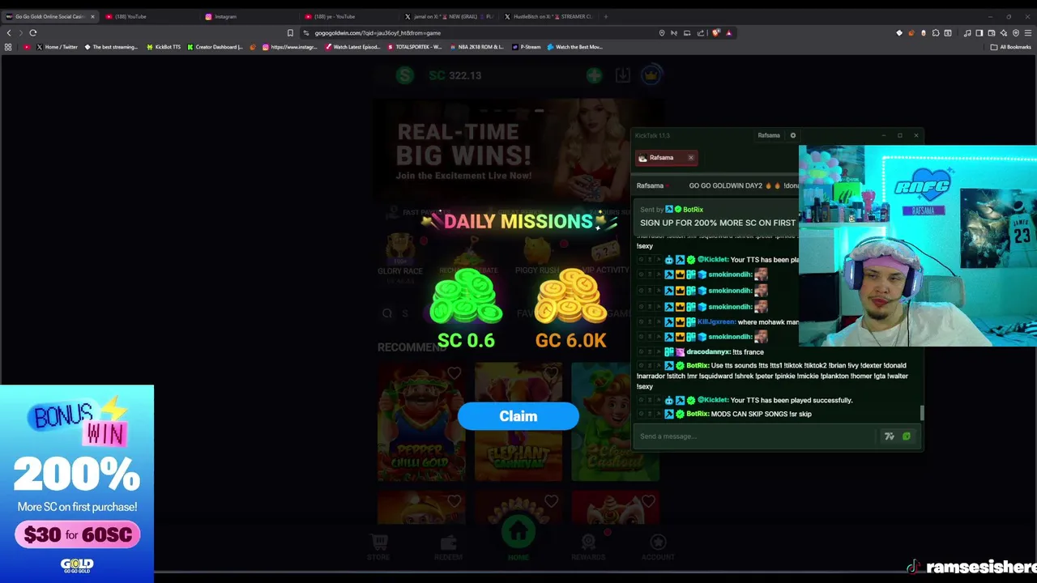Click $30 for 60SC offer button

point(77,534)
